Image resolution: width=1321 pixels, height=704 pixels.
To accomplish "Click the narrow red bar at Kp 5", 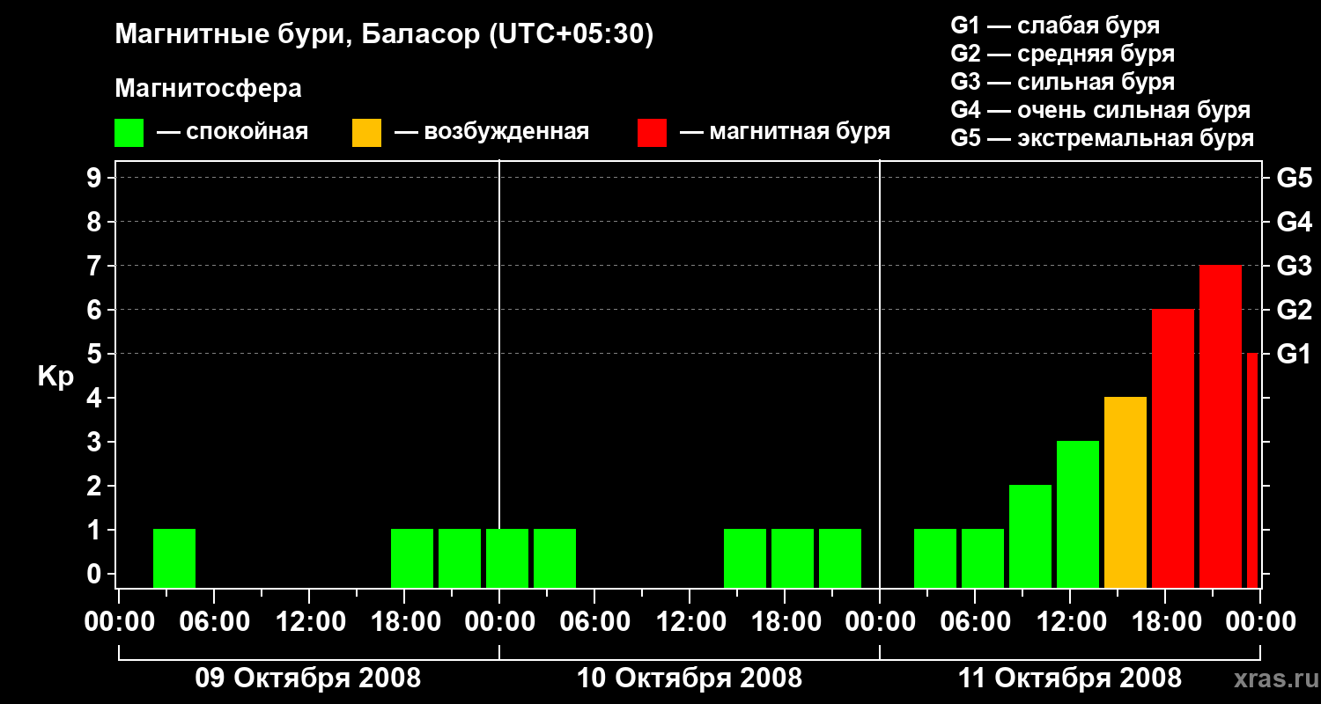I will 1252,470.
